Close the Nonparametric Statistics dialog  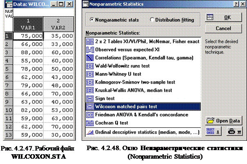(x=243, y=4)
